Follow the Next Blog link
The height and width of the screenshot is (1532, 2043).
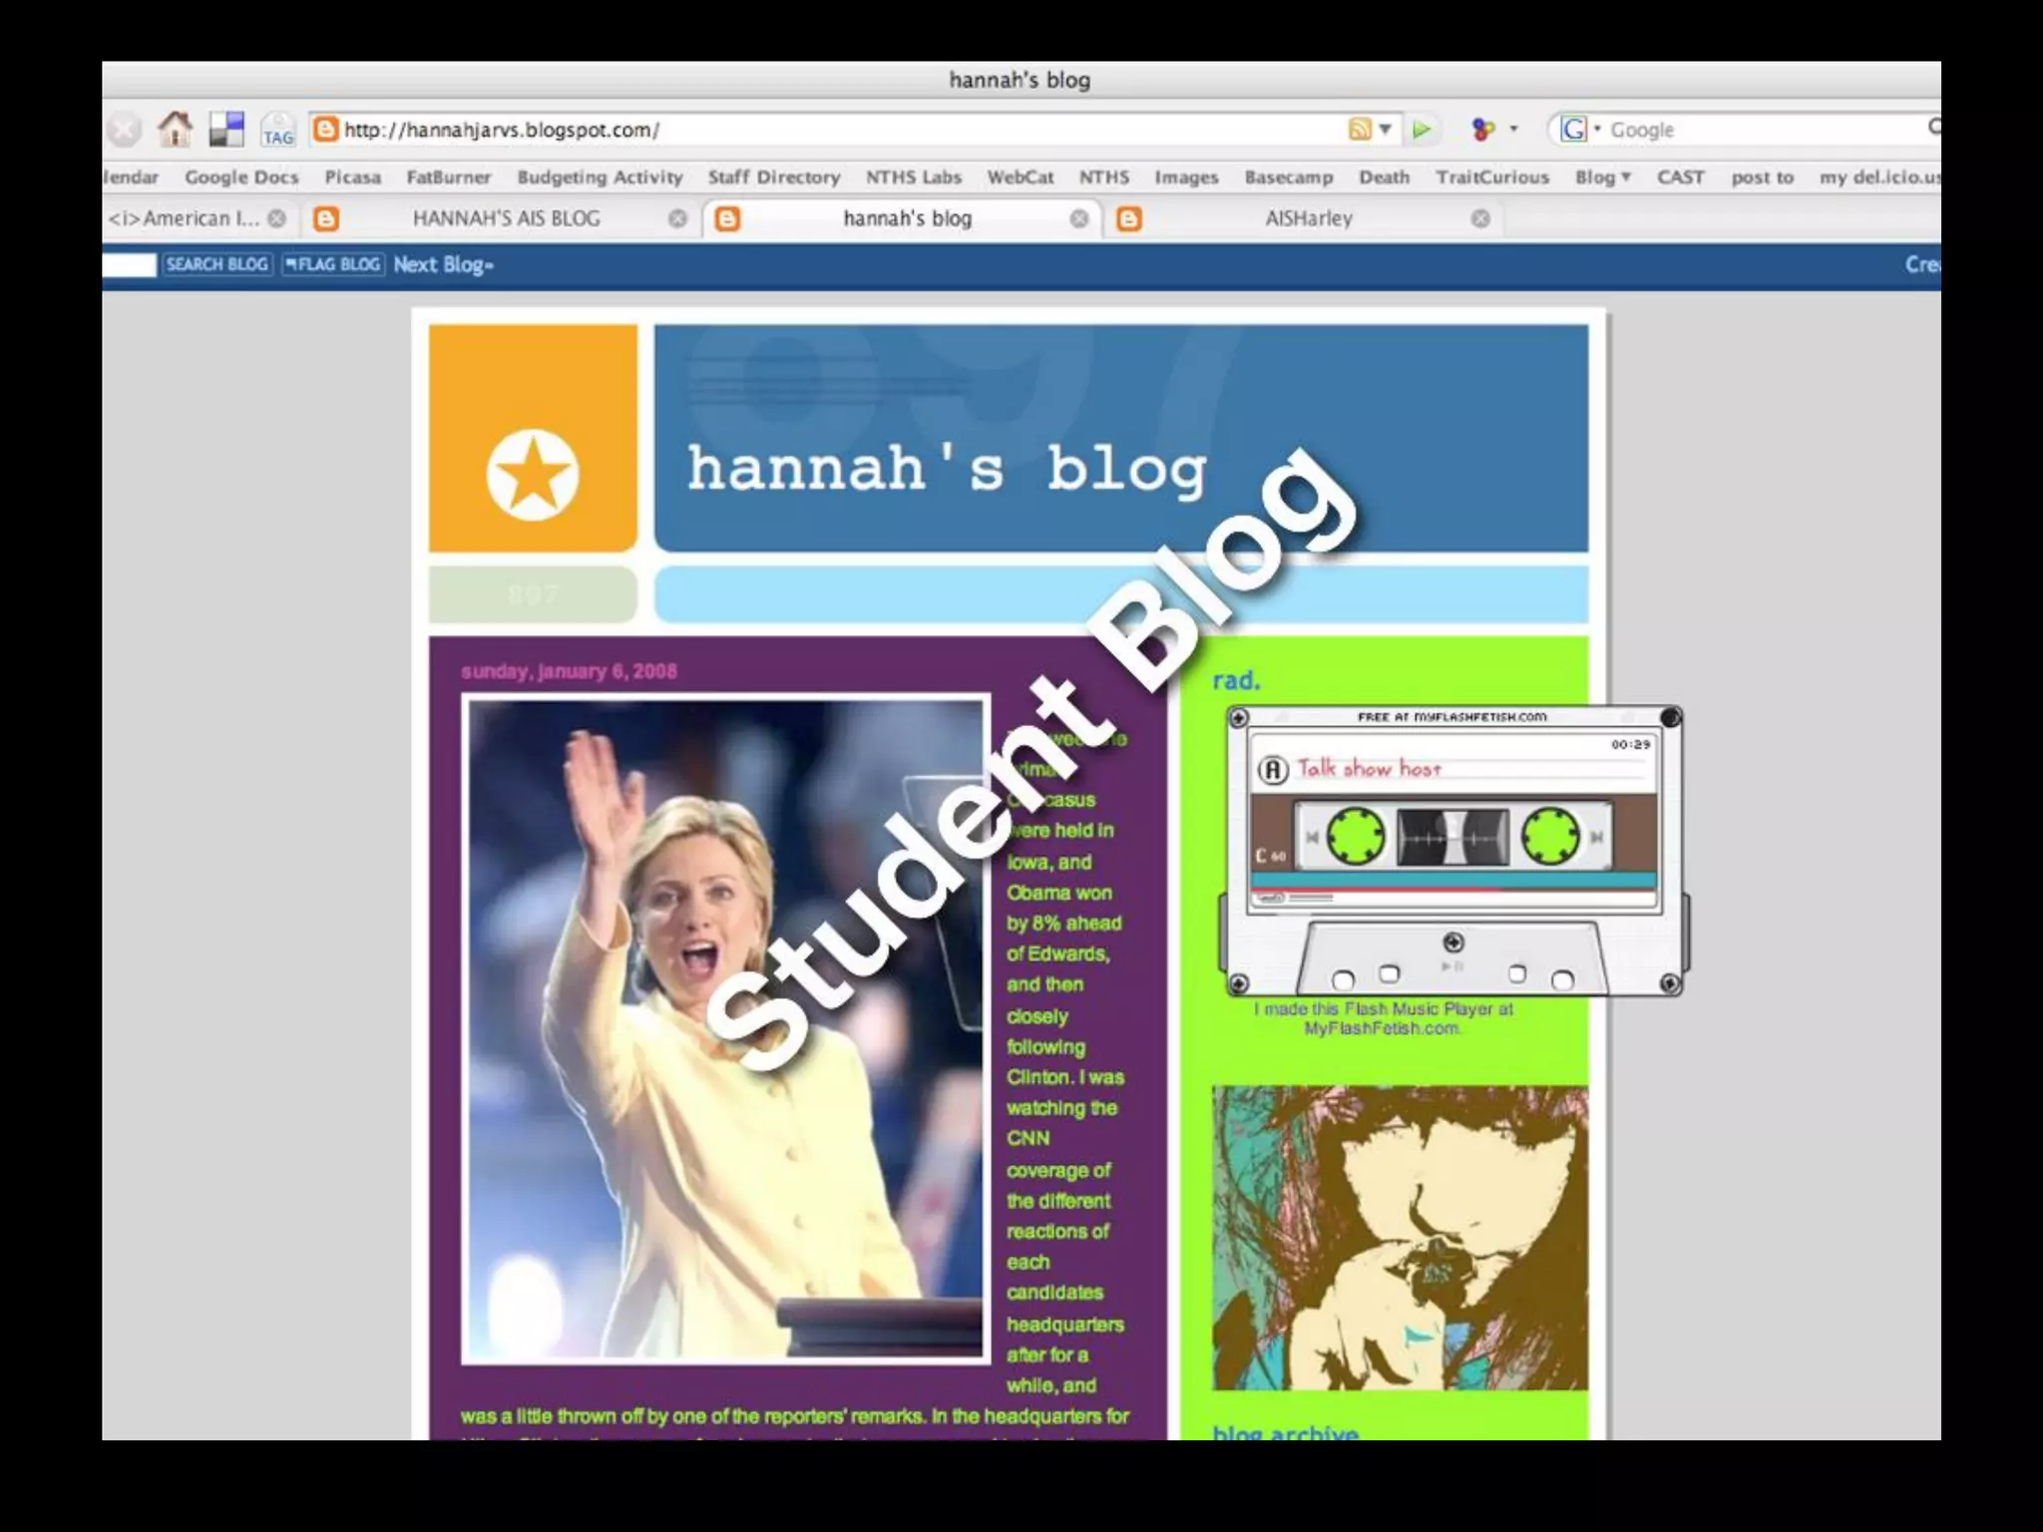tap(442, 264)
